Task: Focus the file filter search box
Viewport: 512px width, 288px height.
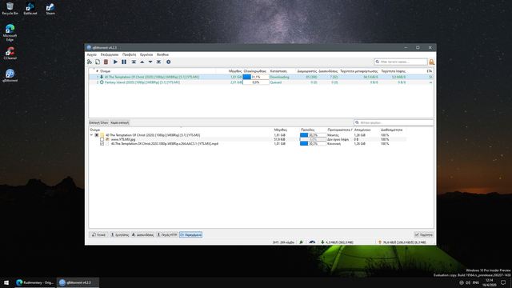Action: 394,122
